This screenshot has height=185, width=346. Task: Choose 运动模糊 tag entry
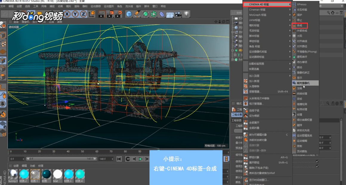pos(306,141)
